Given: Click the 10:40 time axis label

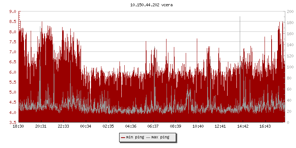Looking at the screenshot, I should click(x=198, y=127).
